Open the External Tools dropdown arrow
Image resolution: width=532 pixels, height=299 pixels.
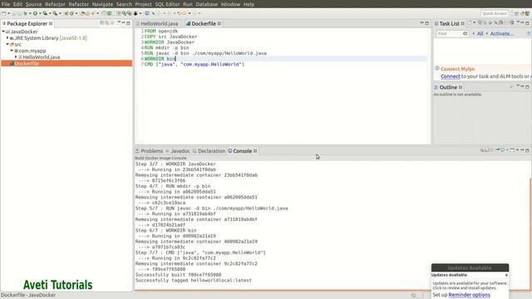click(60, 13)
